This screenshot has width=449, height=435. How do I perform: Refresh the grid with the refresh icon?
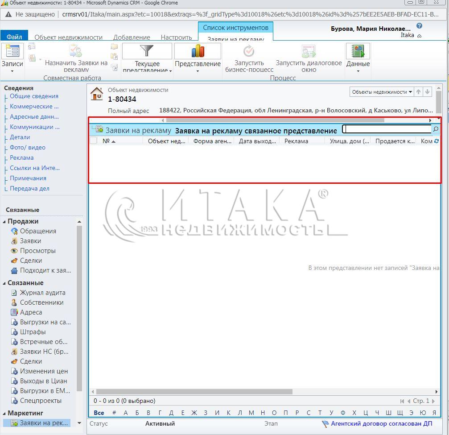click(437, 141)
